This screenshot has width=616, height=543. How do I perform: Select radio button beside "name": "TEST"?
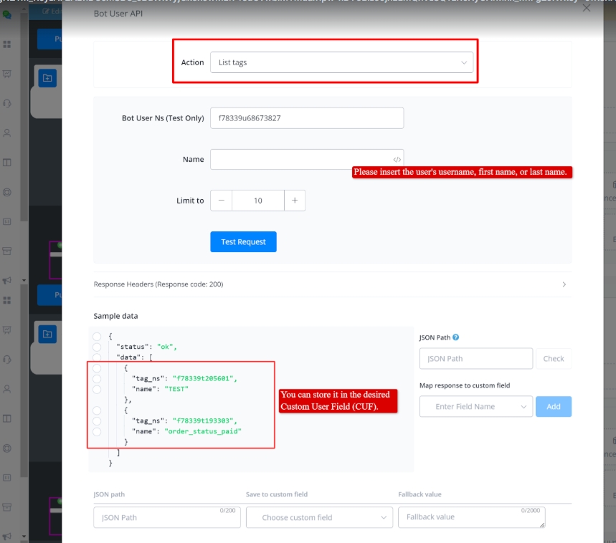pos(97,390)
